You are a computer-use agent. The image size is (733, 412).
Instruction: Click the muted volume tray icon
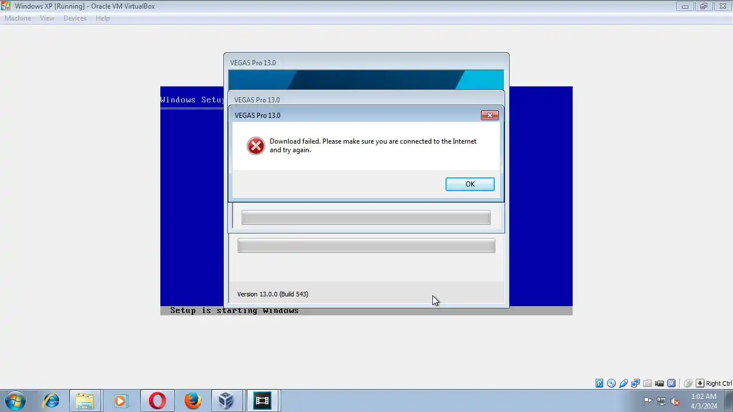(675, 401)
